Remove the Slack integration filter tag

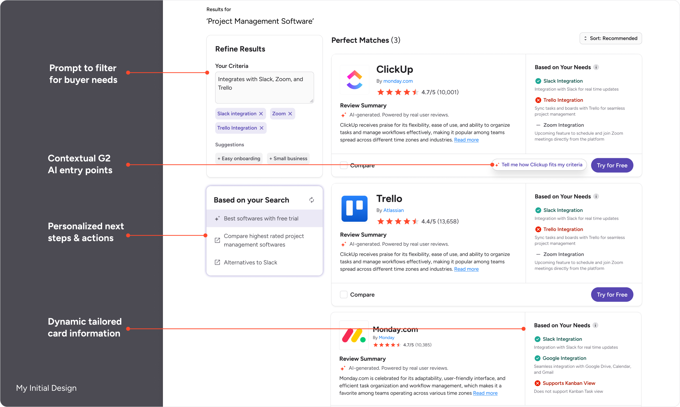click(261, 114)
